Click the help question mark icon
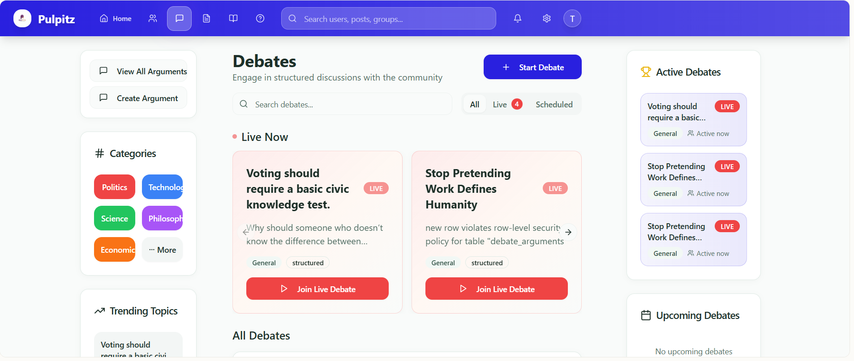 260,18
